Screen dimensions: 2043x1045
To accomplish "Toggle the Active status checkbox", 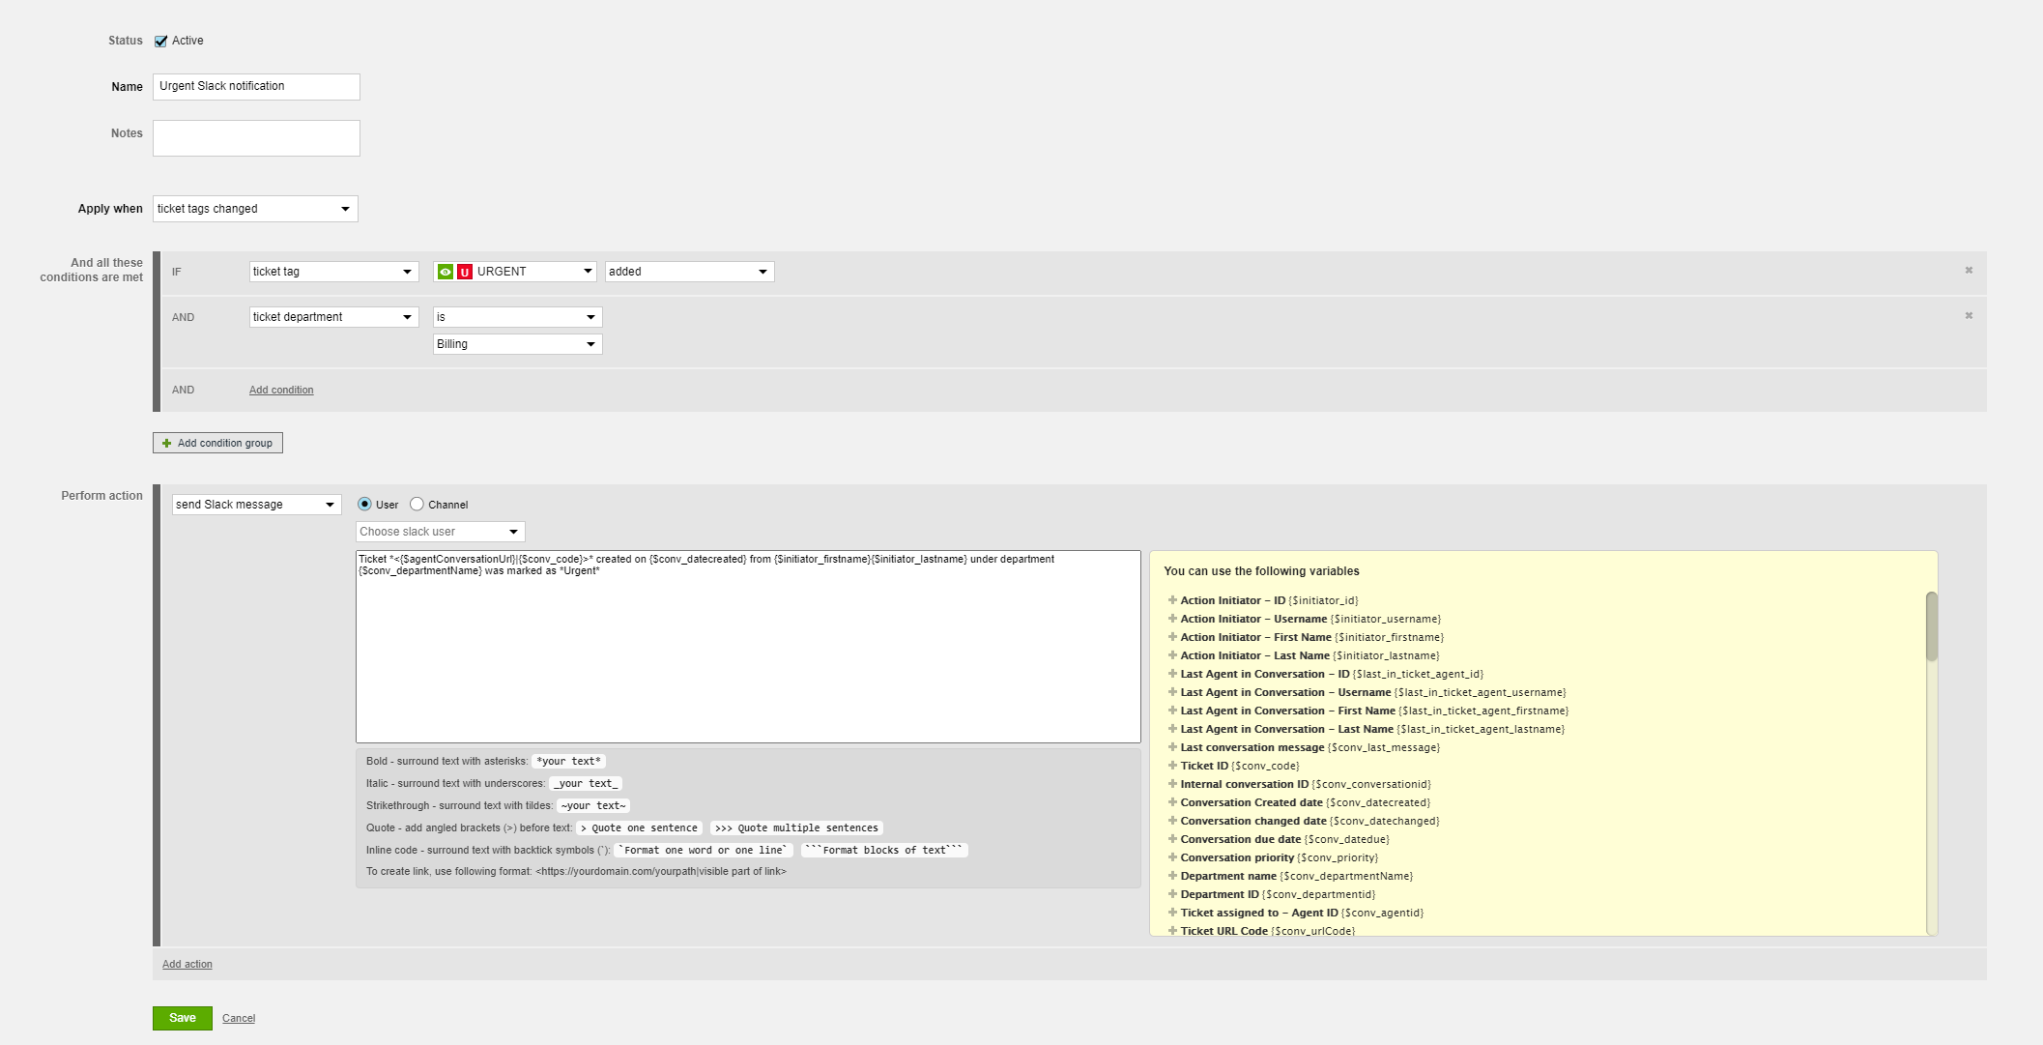I will point(161,41).
